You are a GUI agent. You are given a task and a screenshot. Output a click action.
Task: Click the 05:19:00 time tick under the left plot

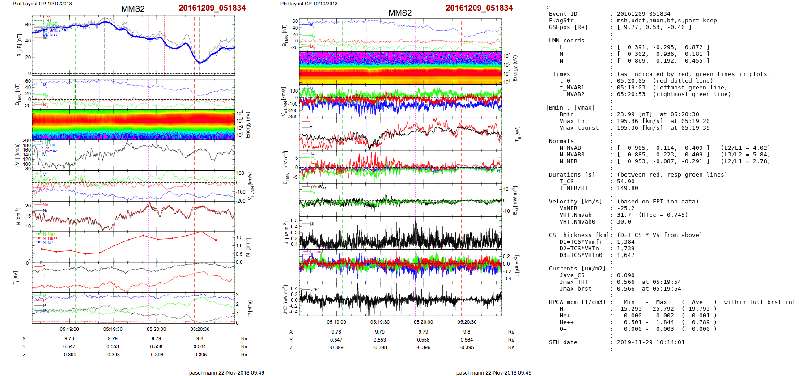pyautogui.click(x=69, y=329)
